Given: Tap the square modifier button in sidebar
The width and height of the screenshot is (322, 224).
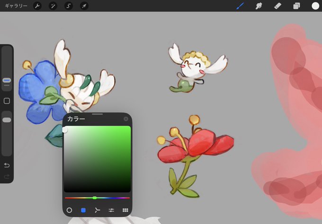Looking at the screenshot, I should [x=7, y=101].
